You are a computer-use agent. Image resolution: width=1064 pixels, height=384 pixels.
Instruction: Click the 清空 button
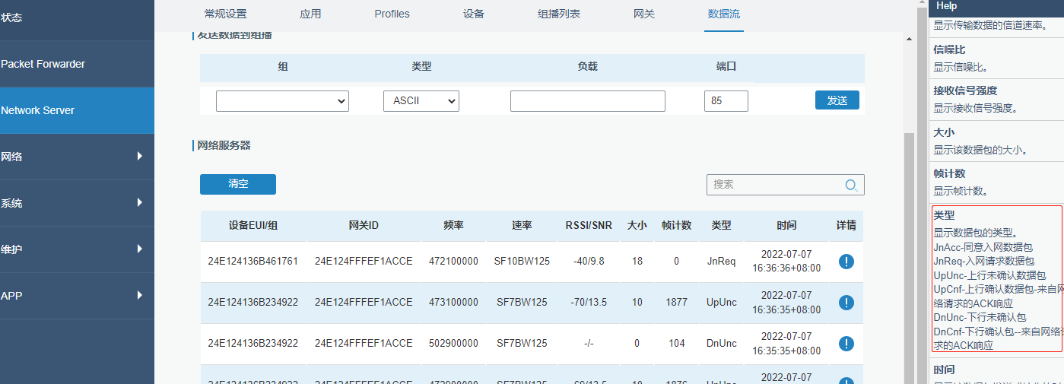coord(238,184)
